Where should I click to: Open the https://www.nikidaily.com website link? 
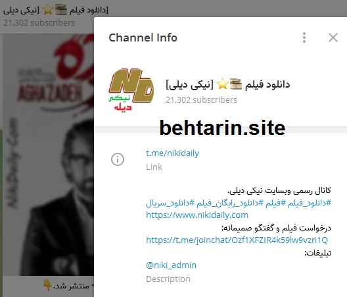pos(197,215)
